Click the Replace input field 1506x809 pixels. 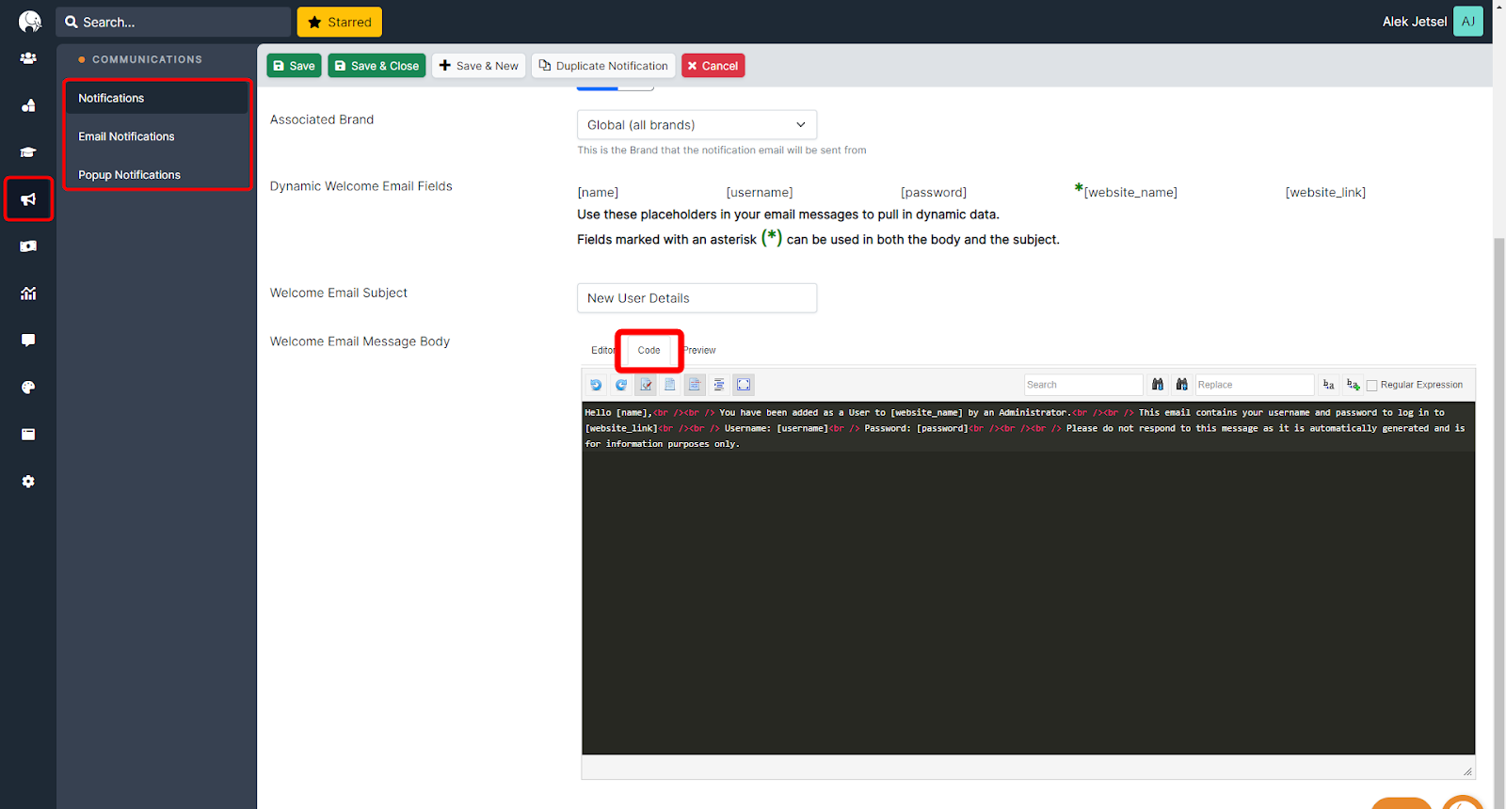1255,385
